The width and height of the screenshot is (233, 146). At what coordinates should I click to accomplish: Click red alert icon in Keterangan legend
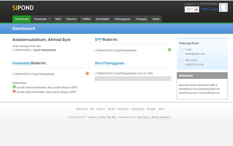[x=14, y=92]
